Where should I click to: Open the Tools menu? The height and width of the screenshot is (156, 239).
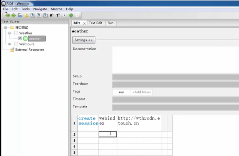pyautogui.click(x=25, y=9)
